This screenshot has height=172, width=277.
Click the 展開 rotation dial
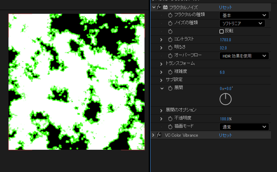[225, 99]
